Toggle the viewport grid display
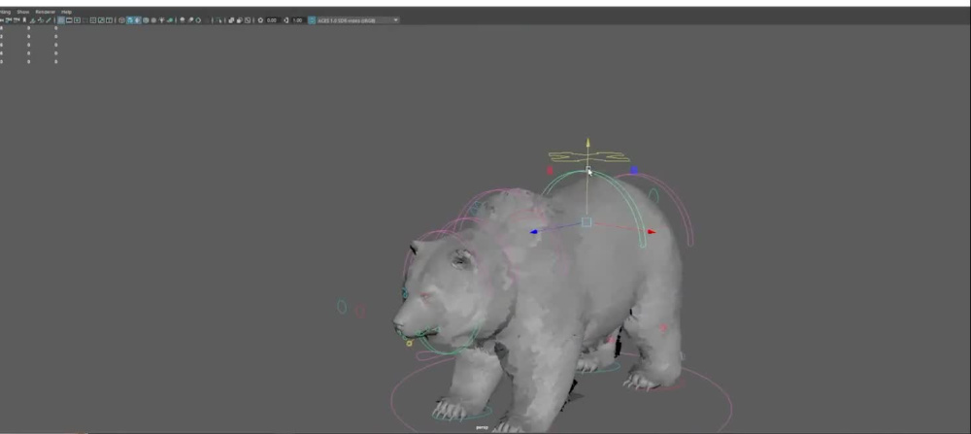Viewport: 971px width, 434px height. 60,19
